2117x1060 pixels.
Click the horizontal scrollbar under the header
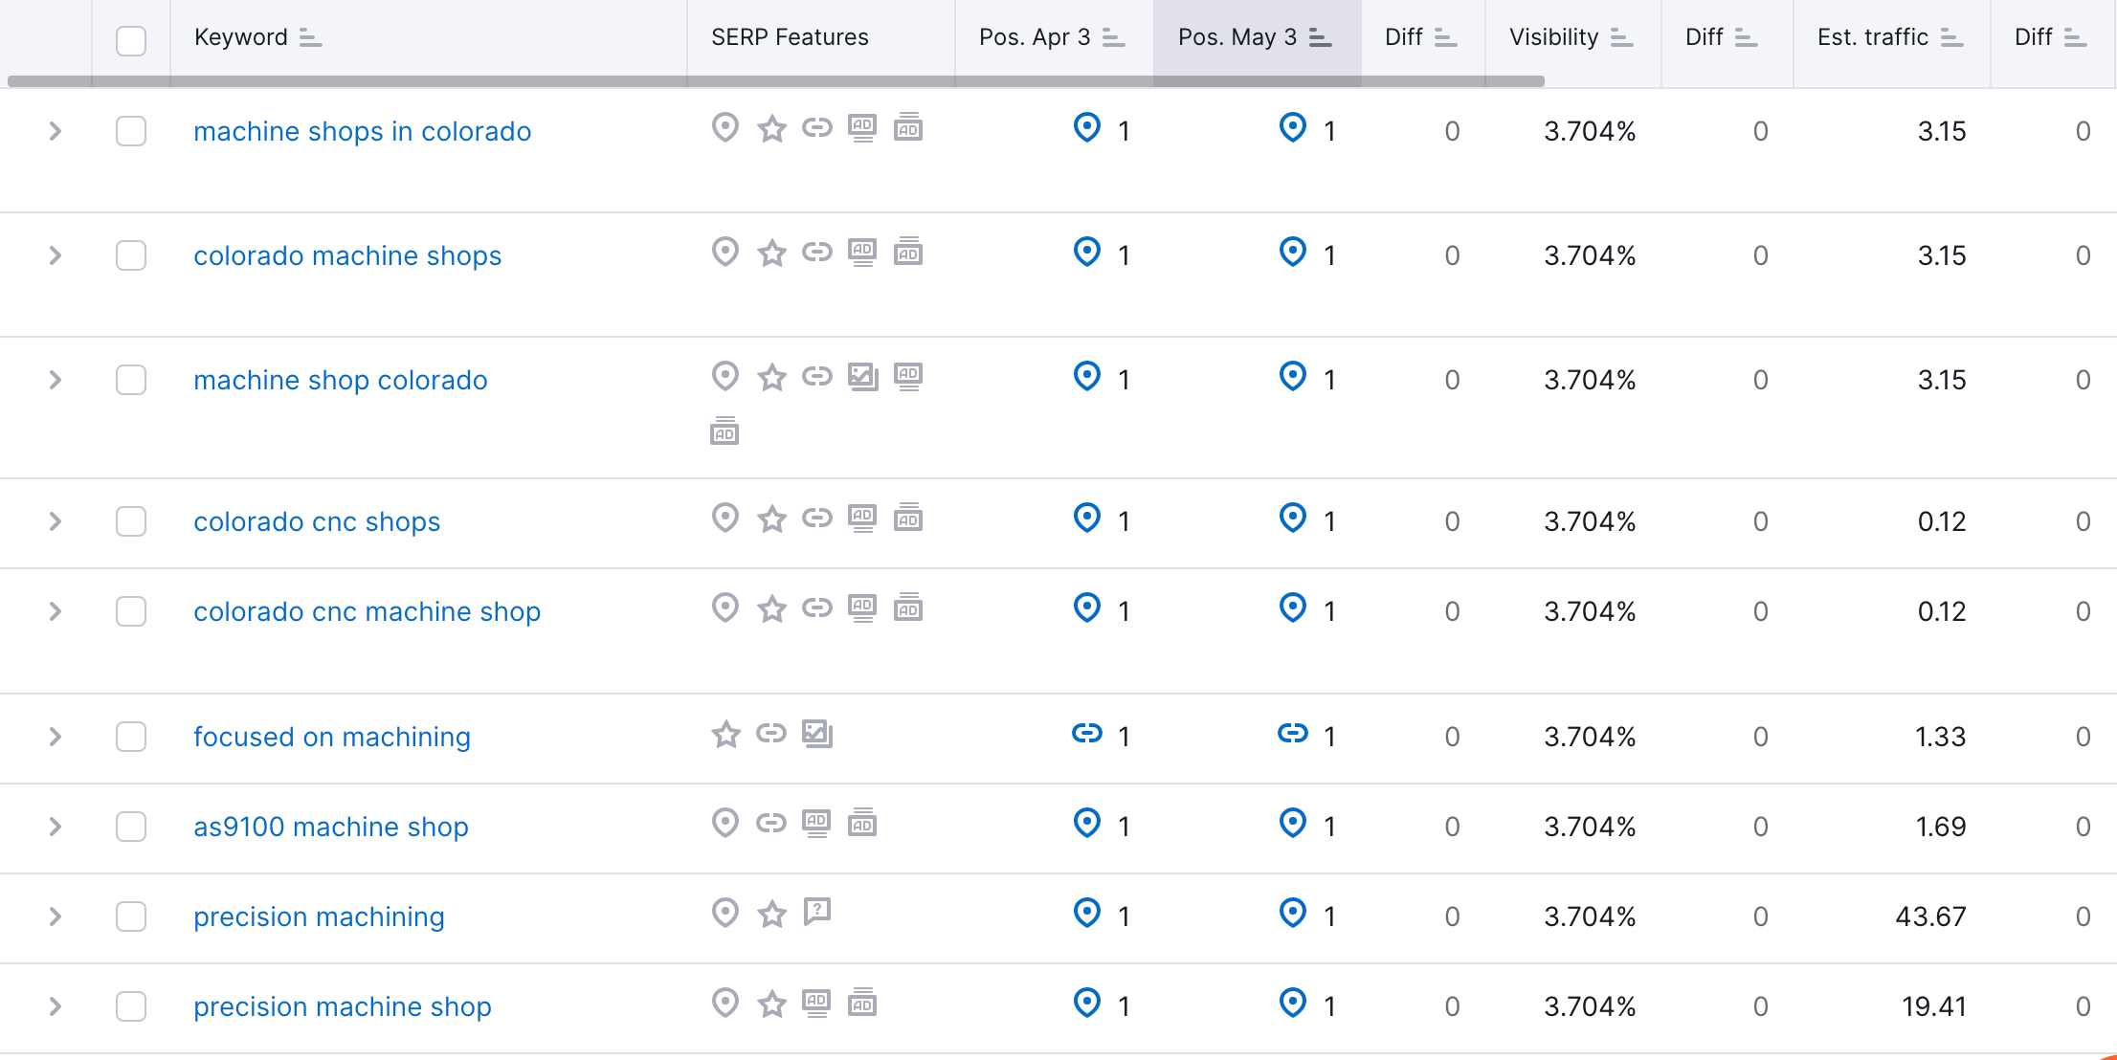point(775,81)
